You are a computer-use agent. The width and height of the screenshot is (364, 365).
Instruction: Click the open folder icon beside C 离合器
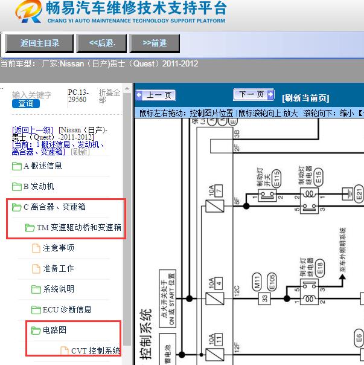pos(17,207)
